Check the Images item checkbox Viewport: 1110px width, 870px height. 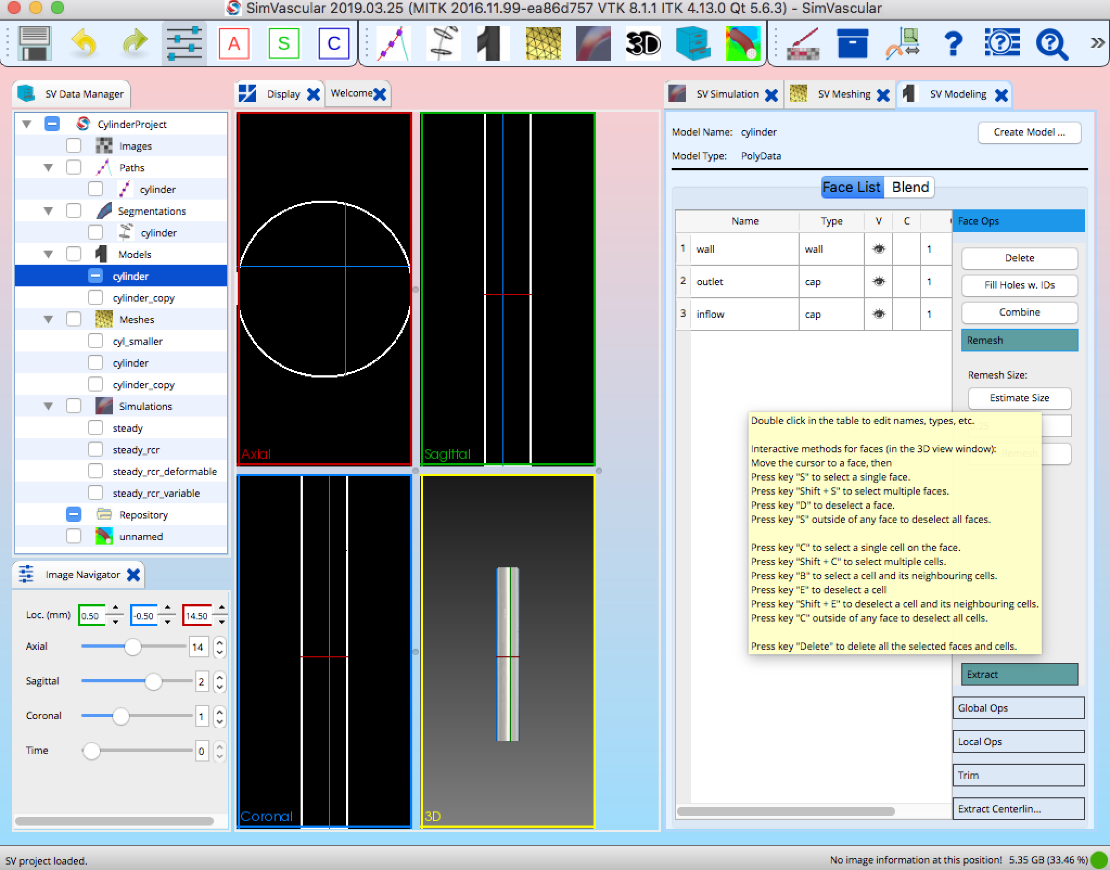74,145
